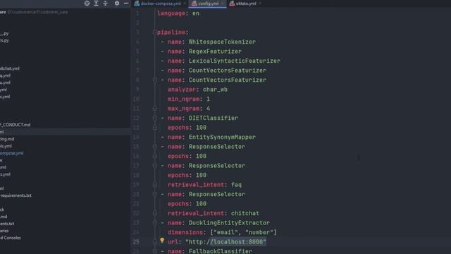451x254 pixels.
Task: Click the 'pipeline:' key
Action: pyautogui.click(x=173, y=32)
